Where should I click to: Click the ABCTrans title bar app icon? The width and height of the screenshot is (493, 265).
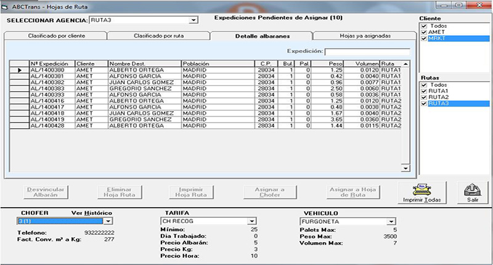click(x=5, y=7)
